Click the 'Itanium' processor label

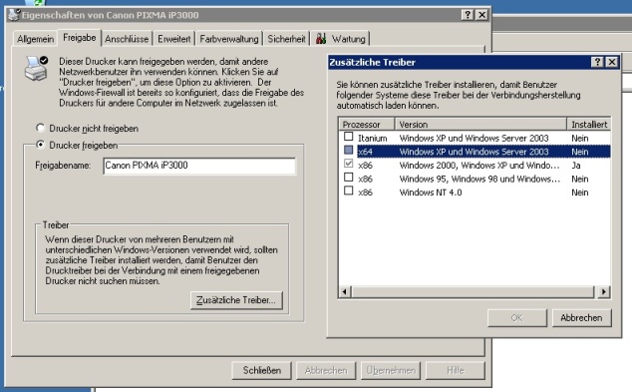pyautogui.click(x=373, y=139)
